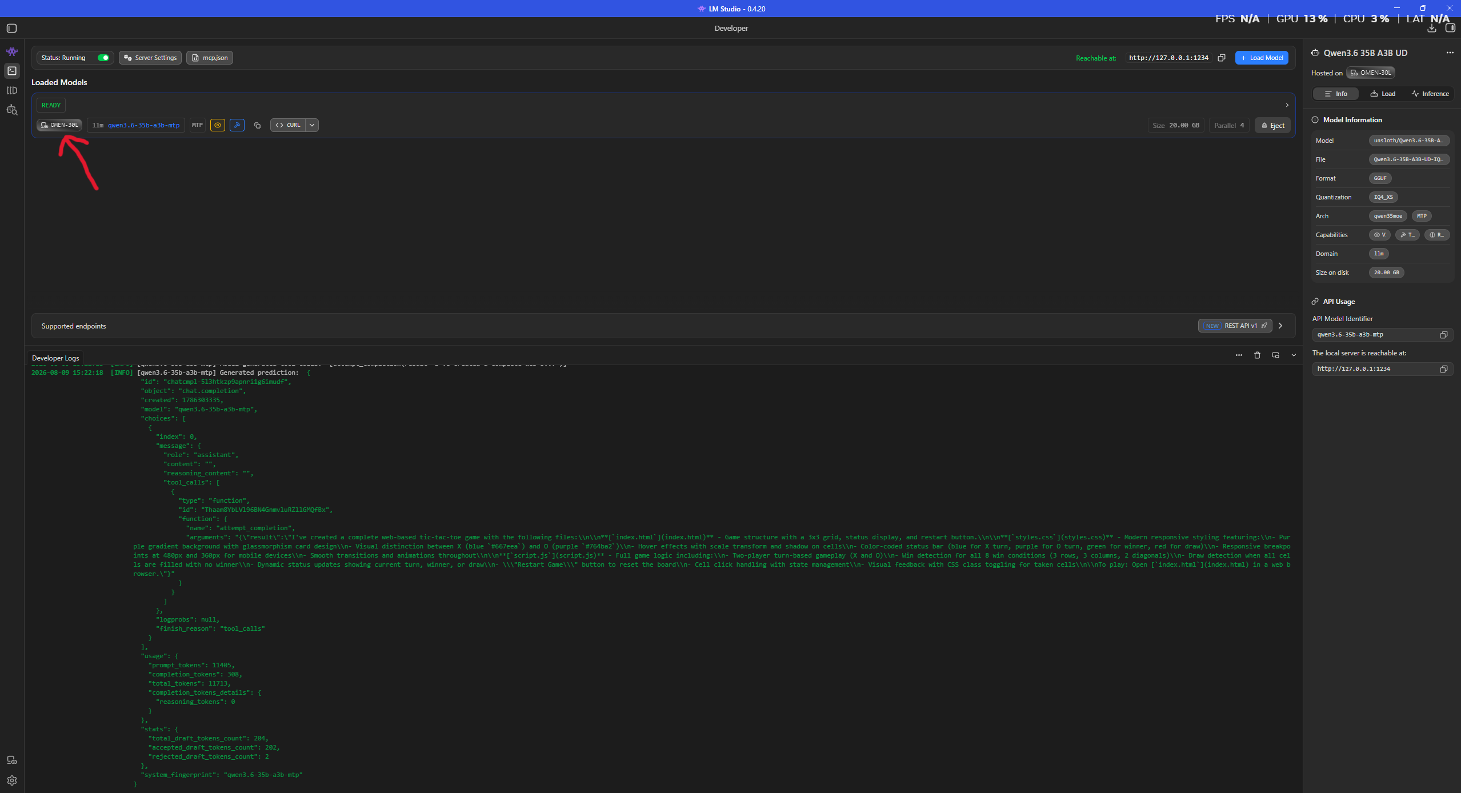
Task: Click the MTP arch chip in Model Information
Action: point(1422,216)
